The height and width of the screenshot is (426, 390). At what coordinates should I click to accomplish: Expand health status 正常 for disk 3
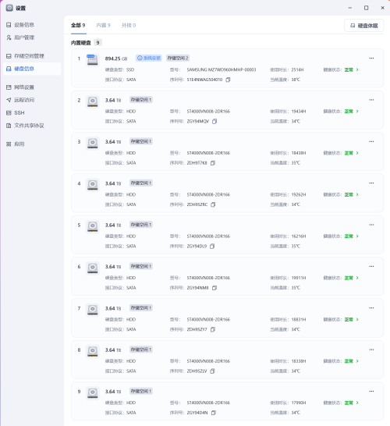tap(352, 153)
